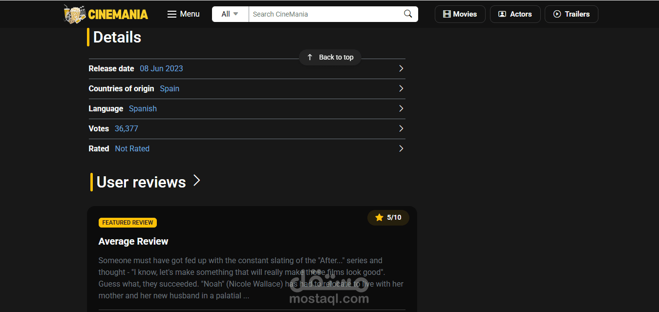Open the Average Review title
Image resolution: width=659 pixels, height=312 pixels.
(x=133, y=241)
